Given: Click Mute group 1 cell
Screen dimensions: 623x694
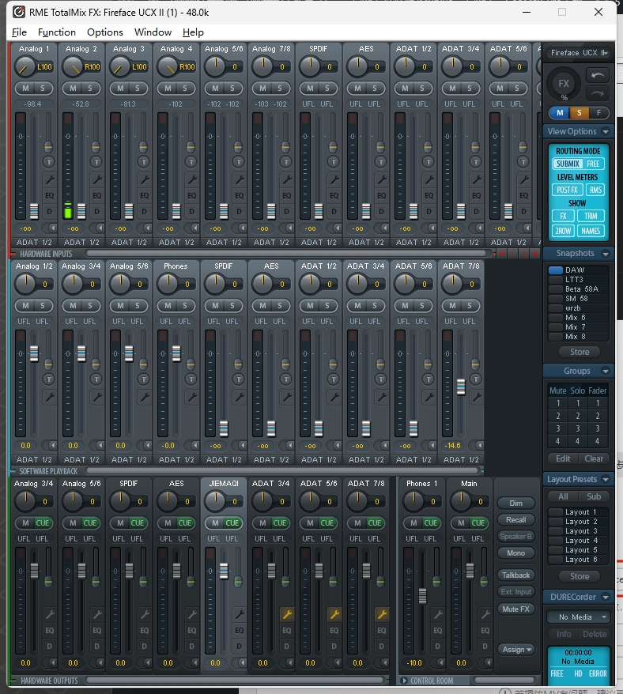Looking at the screenshot, I should 558,403.
